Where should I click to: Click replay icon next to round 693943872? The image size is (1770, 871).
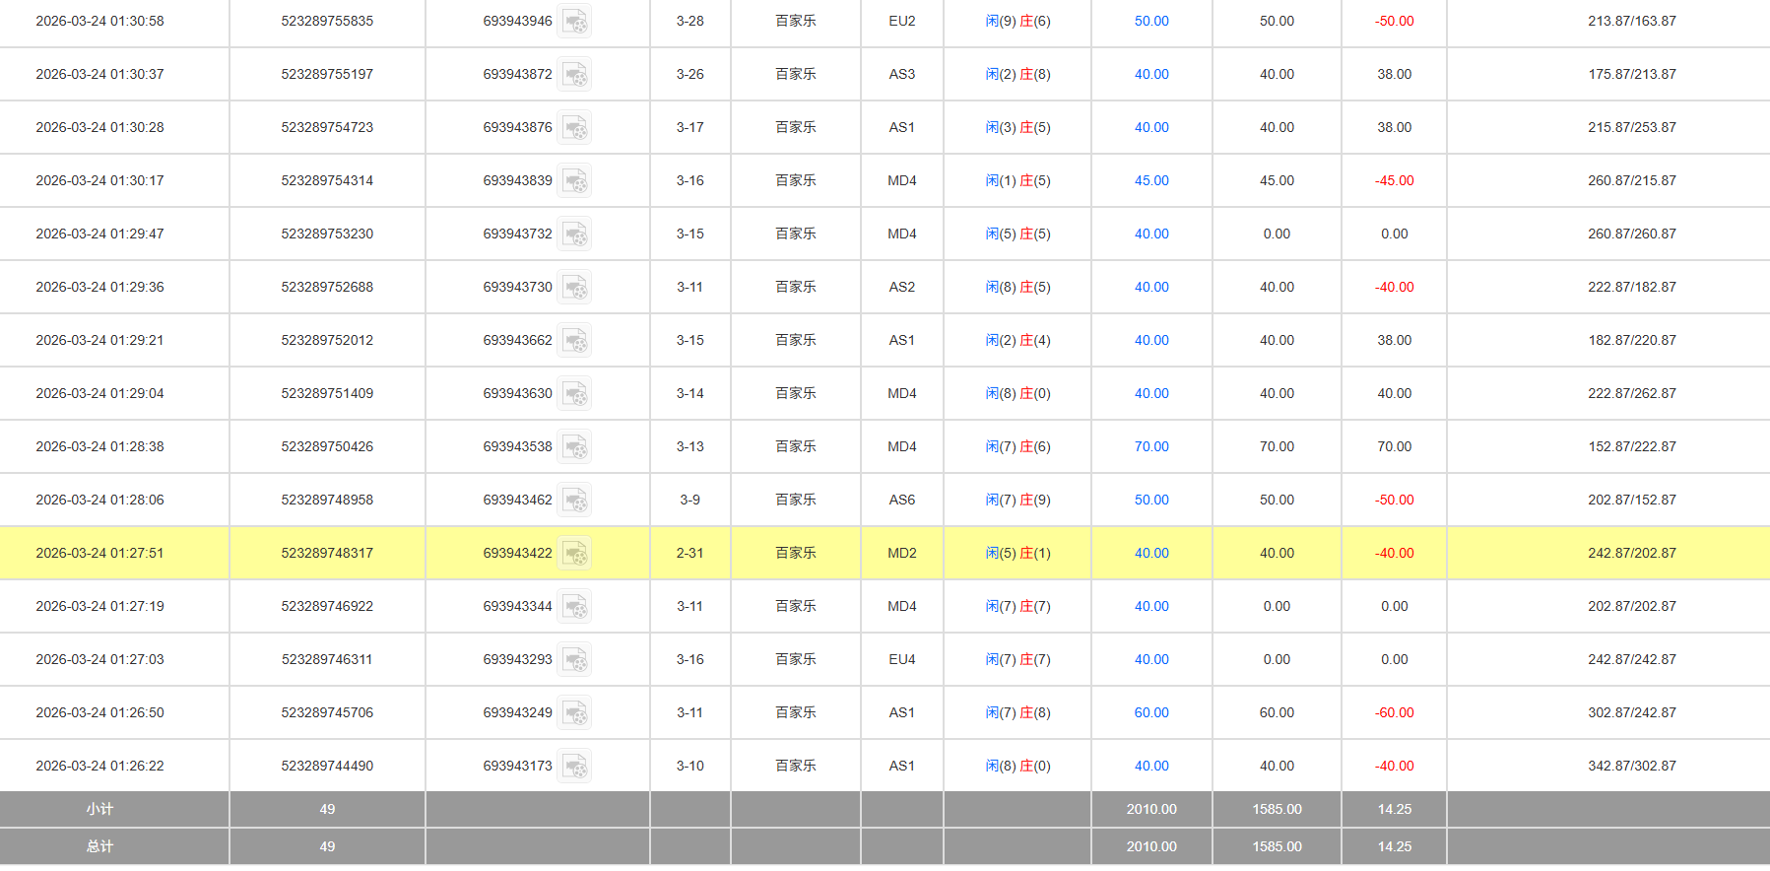coord(574,75)
